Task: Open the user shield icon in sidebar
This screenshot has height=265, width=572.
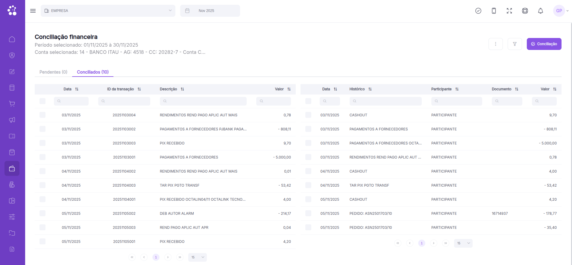Action: coord(12,55)
